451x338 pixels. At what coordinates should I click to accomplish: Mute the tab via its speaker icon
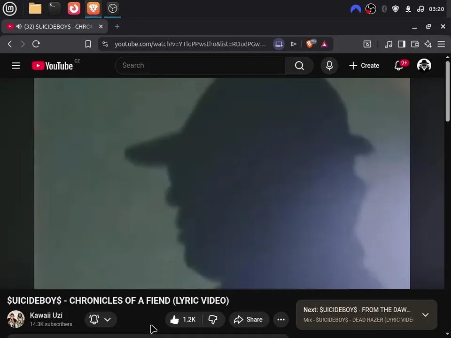[x=19, y=26]
